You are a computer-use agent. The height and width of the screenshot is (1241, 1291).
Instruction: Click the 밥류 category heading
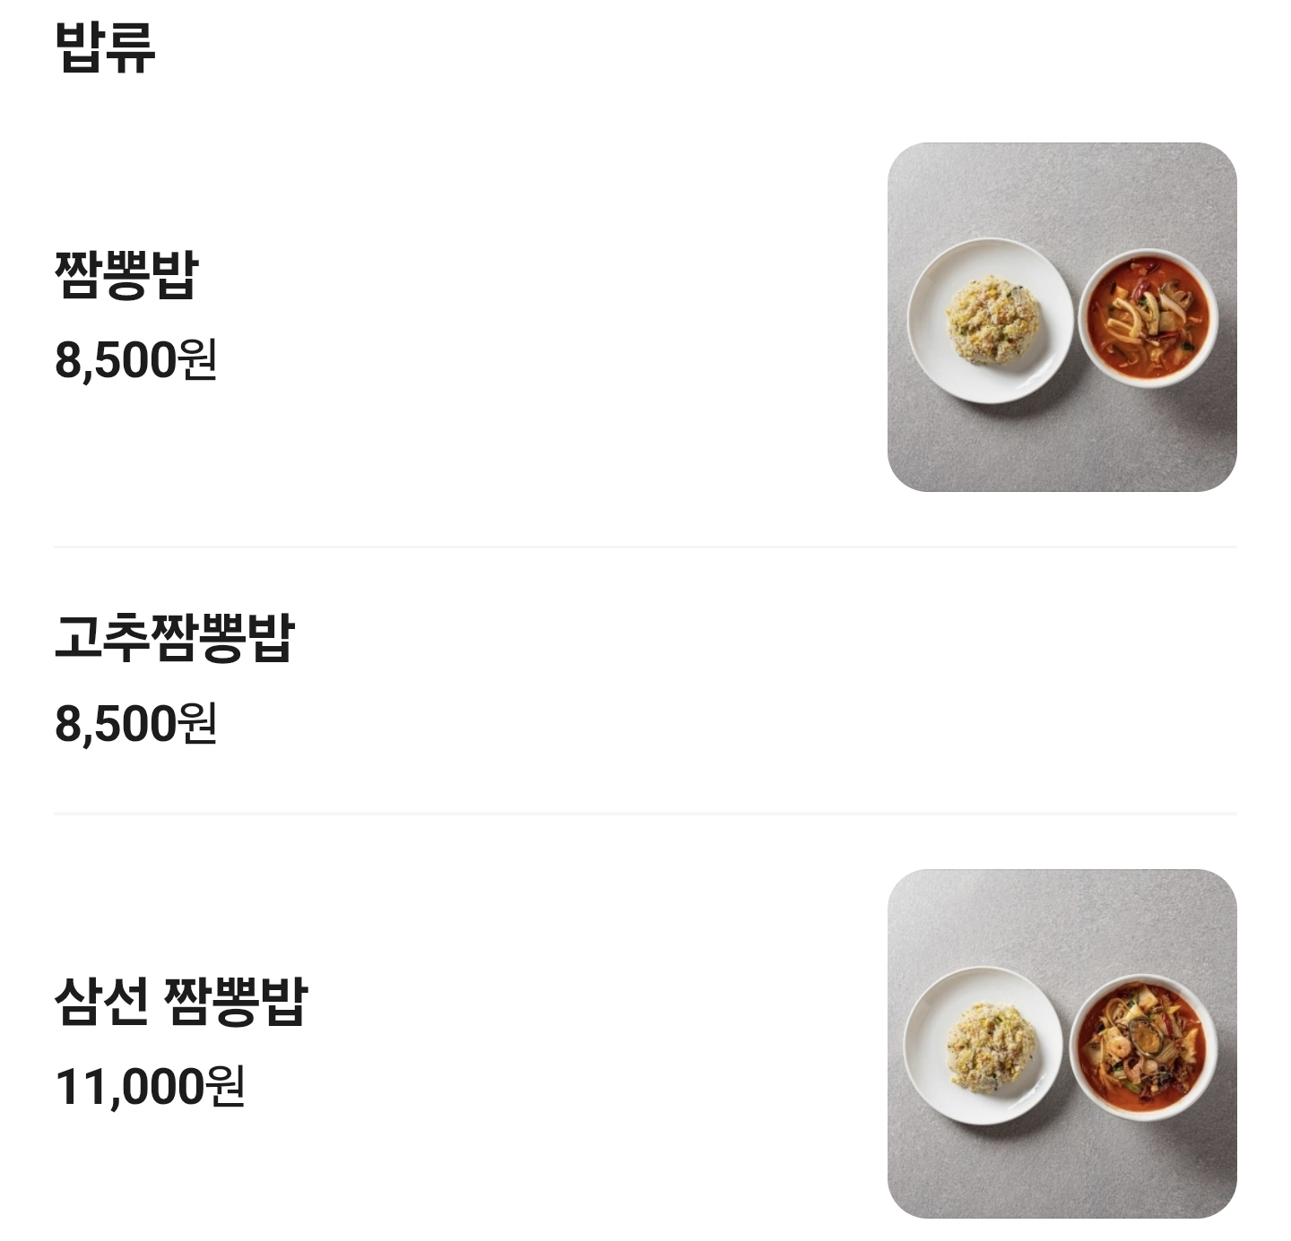pos(106,47)
